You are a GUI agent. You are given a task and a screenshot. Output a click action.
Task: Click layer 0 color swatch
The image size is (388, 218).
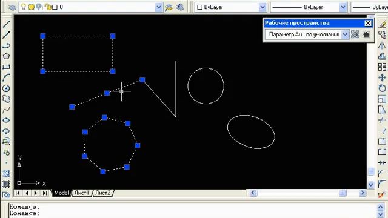coord(55,7)
